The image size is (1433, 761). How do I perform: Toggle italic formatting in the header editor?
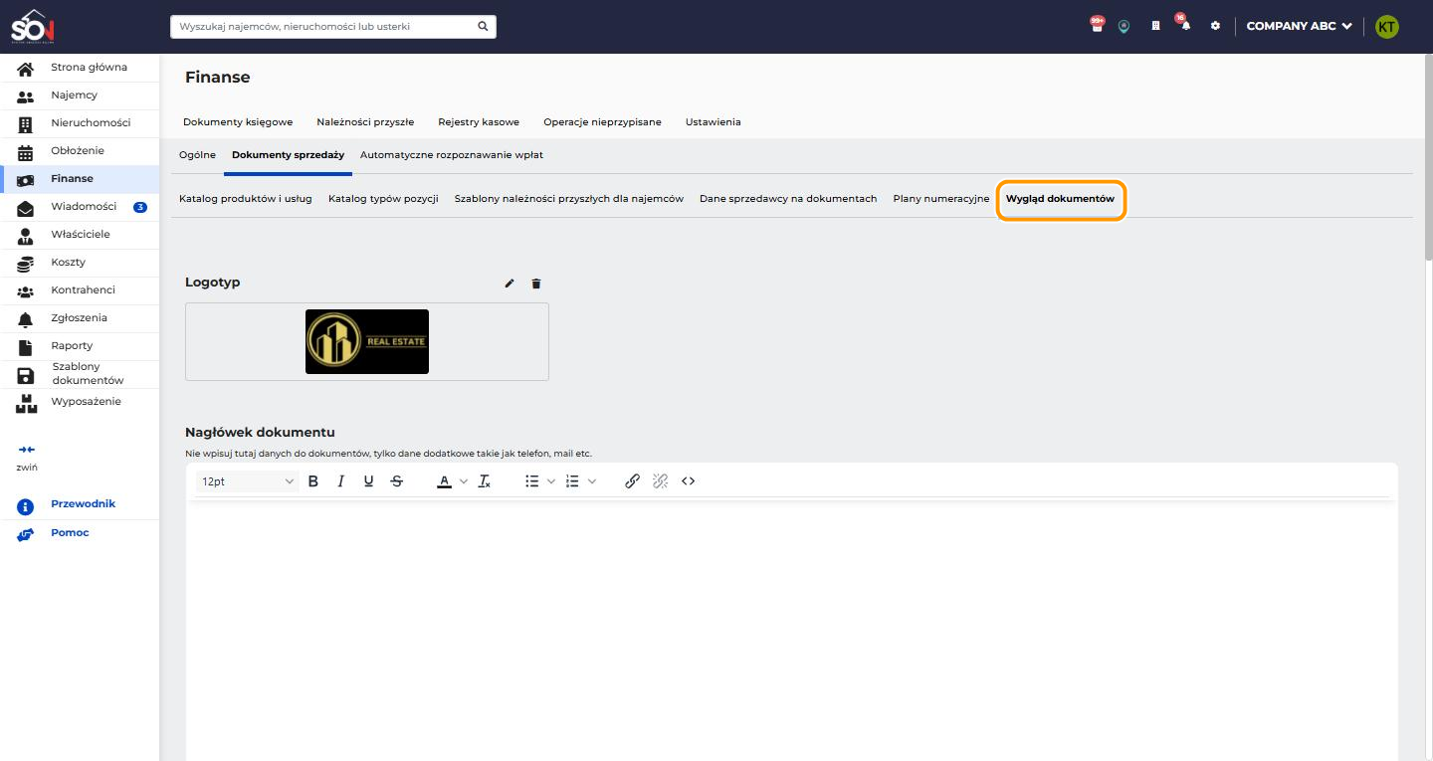(x=341, y=481)
